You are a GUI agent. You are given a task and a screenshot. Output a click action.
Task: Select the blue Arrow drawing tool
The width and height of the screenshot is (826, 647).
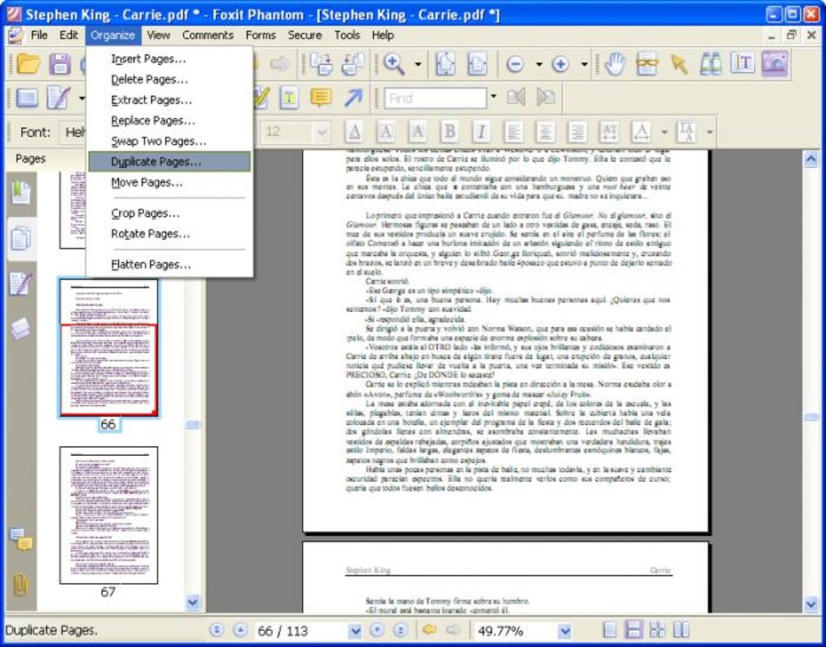353,97
